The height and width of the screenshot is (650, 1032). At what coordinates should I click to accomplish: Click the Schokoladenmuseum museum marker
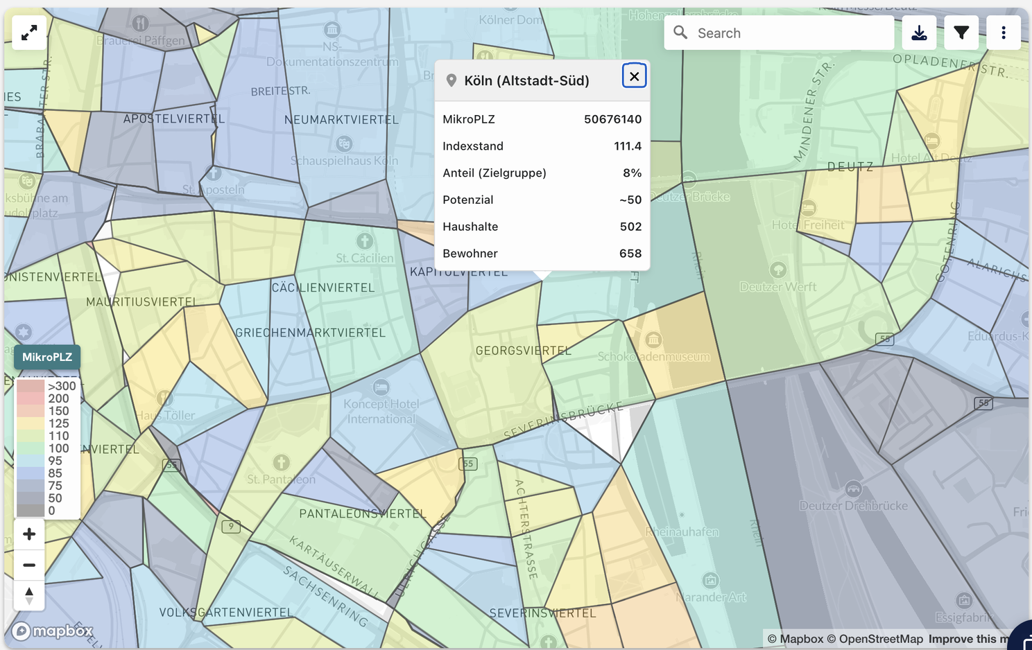point(653,340)
